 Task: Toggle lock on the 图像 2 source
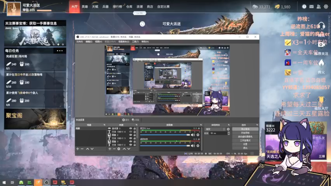pos(135,135)
